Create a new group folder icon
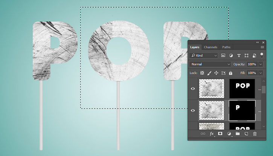Viewport: 273px width, 156px height. tap(238, 134)
